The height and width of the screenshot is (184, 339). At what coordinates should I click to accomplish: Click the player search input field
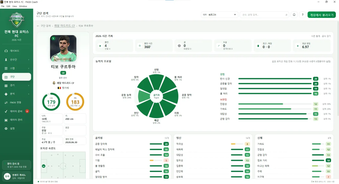point(264,15)
